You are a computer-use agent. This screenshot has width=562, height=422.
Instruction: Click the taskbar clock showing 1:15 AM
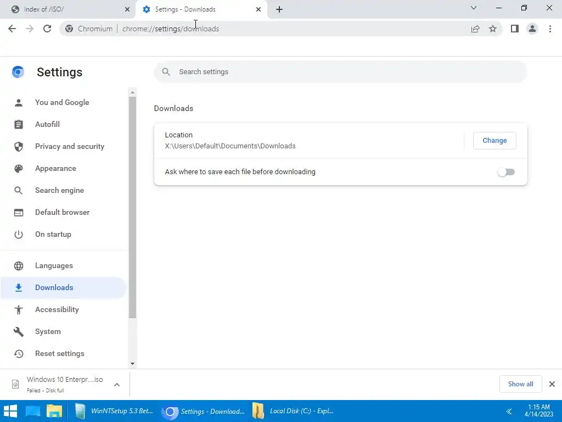[539, 411]
